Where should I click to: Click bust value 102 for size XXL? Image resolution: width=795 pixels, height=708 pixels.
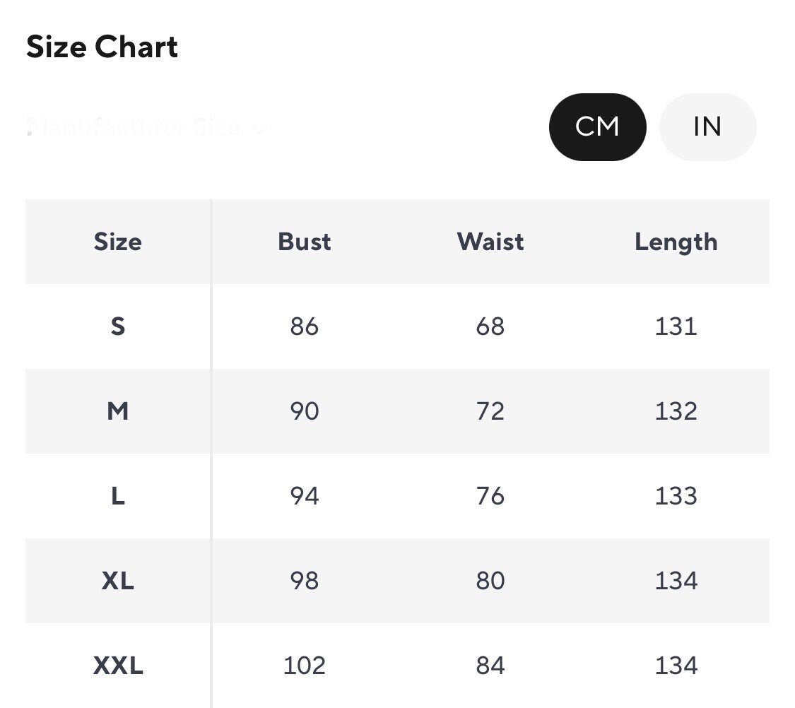tap(305, 666)
